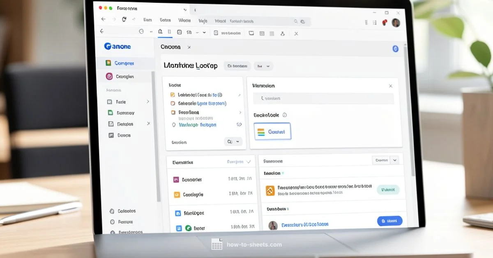Click the solid blue pill button at bottom right
Viewport: 493px width, 258px height.
[x=389, y=221]
